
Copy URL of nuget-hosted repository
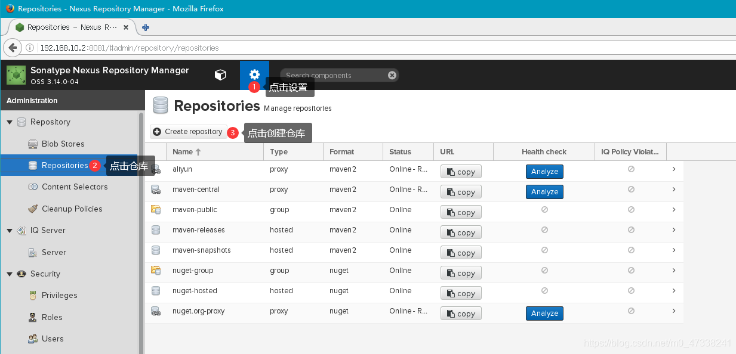click(461, 293)
